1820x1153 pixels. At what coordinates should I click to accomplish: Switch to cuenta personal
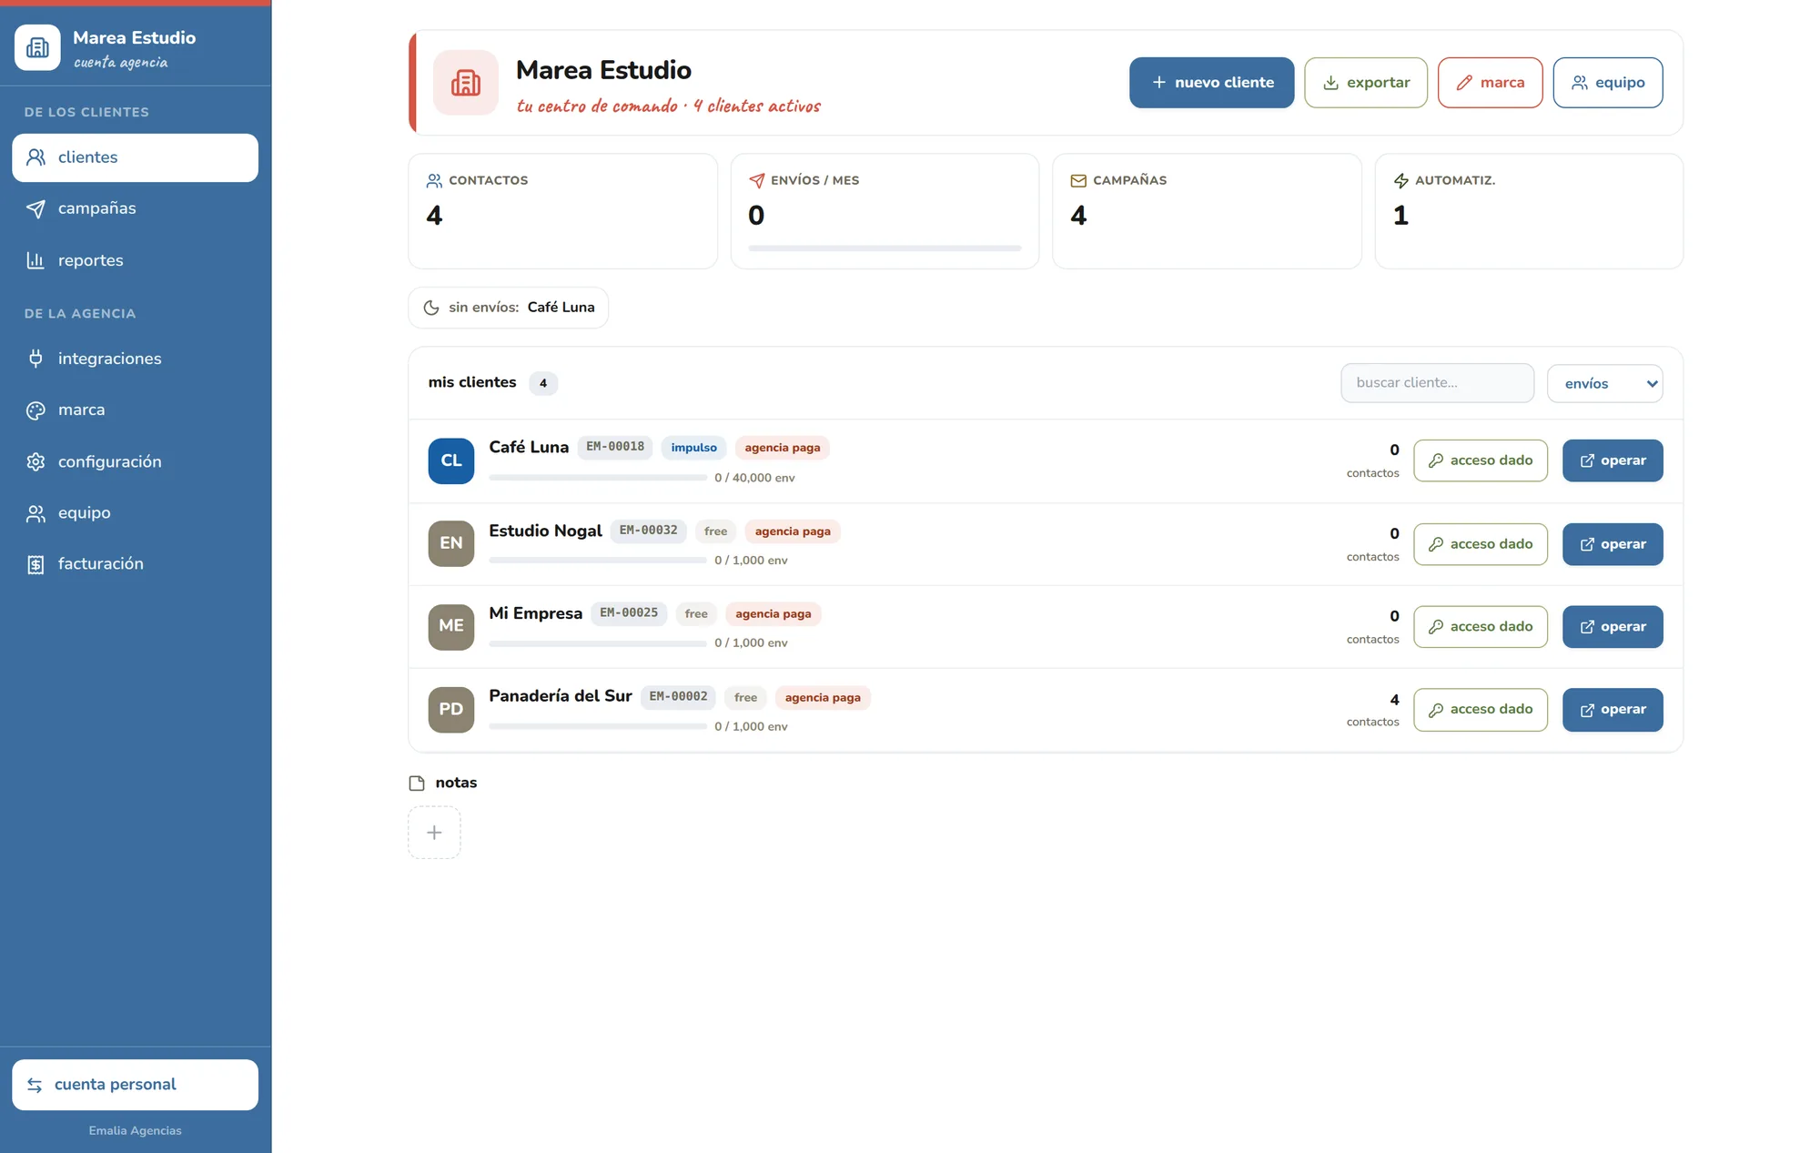[135, 1085]
